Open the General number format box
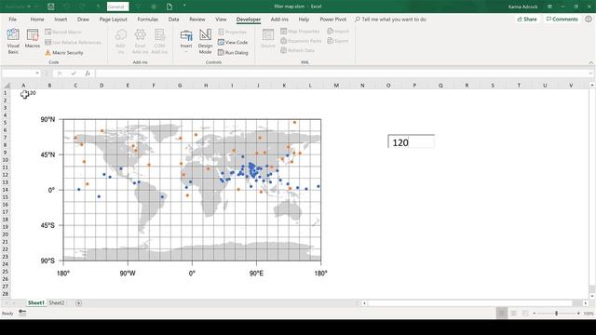The height and width of the screenshot is (335, 596). (117, 7)
